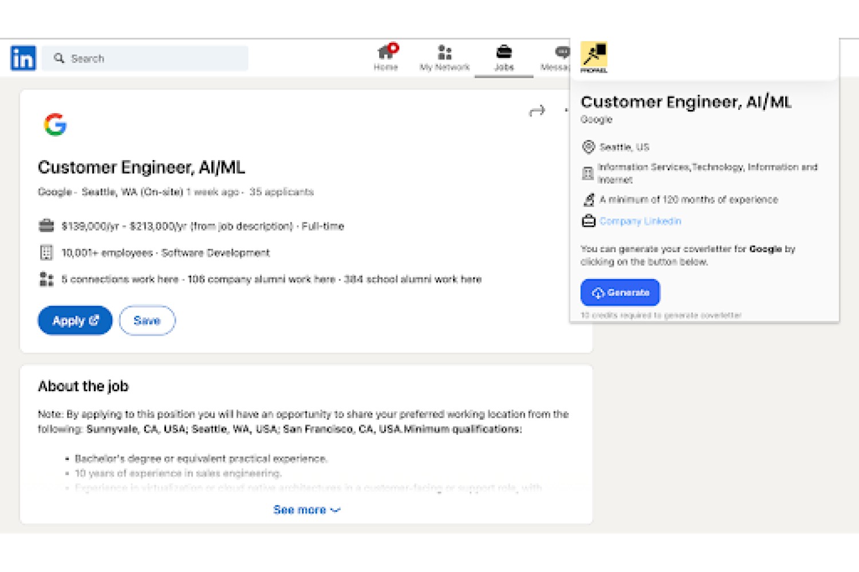The height and width of the screenshot is (572, 859).
Task: Click the industry building icon in the extension panel
Action: coord(588,173)
